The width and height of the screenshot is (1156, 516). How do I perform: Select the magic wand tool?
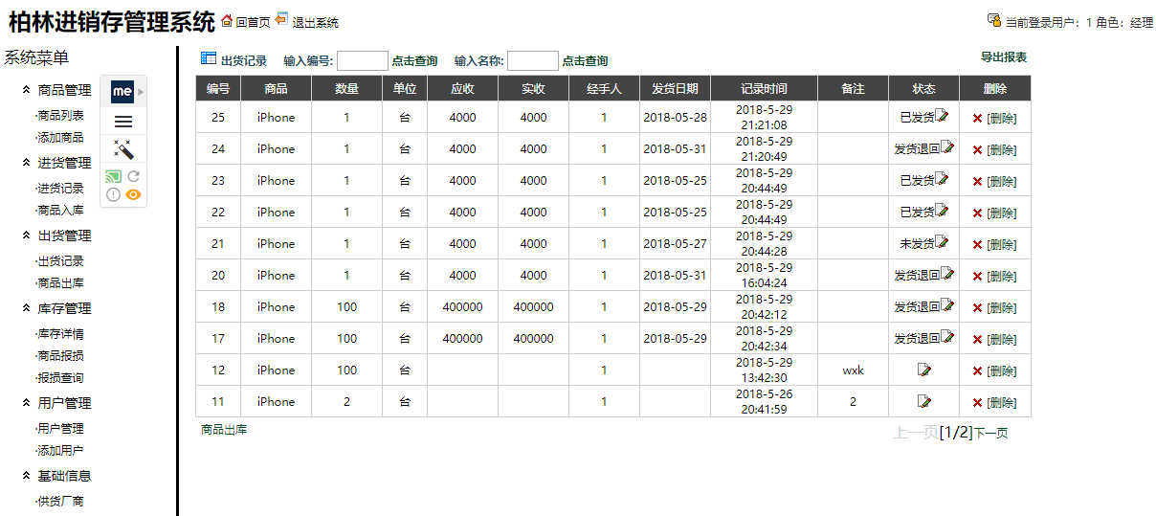coord(123,149)
